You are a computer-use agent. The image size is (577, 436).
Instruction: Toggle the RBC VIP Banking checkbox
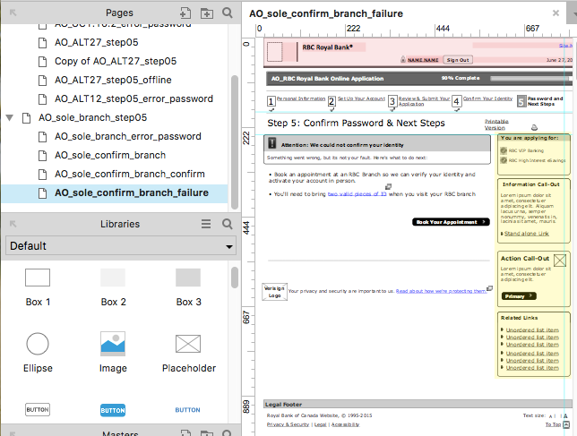click(504, 150)
